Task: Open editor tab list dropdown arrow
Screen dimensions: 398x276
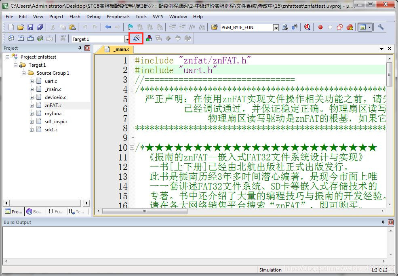Action: coord(381,49)
